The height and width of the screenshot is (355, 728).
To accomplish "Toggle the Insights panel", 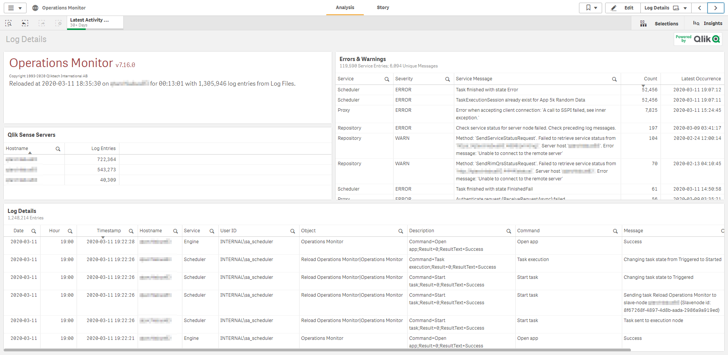I will click(x=708, y=23).
